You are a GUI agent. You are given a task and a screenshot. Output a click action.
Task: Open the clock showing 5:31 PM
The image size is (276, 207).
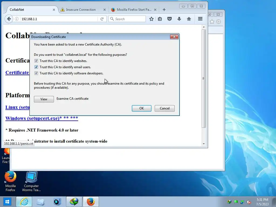coord(262,202)
